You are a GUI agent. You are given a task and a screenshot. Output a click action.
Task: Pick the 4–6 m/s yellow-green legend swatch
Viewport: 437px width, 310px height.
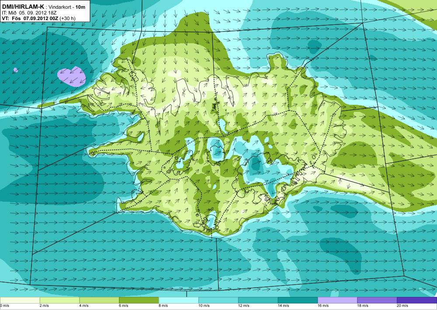click(99, 300)
